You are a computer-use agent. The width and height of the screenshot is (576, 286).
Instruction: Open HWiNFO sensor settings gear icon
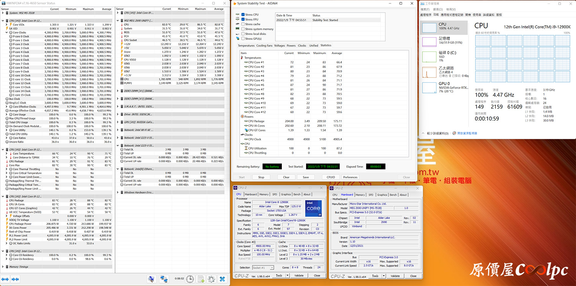click(211, 279)
